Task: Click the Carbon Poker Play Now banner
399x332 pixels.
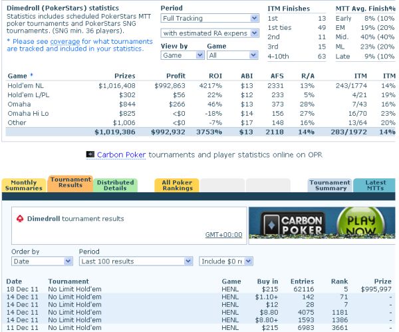Action: pyautogui.click(x=322, y=223)
